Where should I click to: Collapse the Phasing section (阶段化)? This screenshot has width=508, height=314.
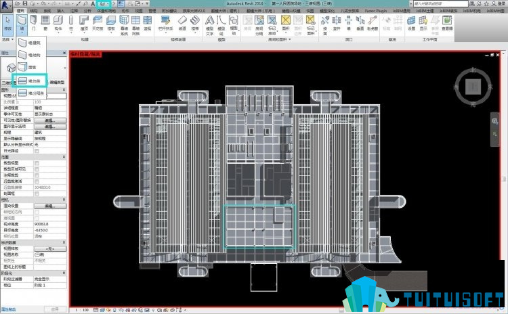coord(64,273)
